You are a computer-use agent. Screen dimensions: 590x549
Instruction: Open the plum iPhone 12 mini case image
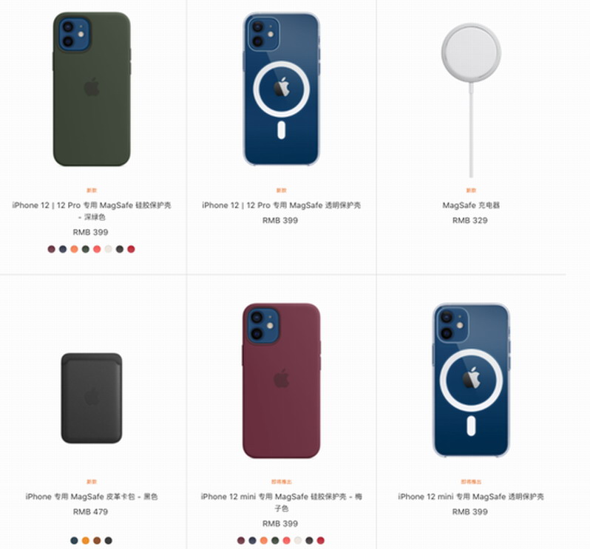point(281,381)
